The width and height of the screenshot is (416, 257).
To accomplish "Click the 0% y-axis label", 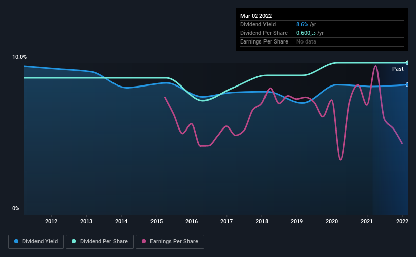I will 16,209.
